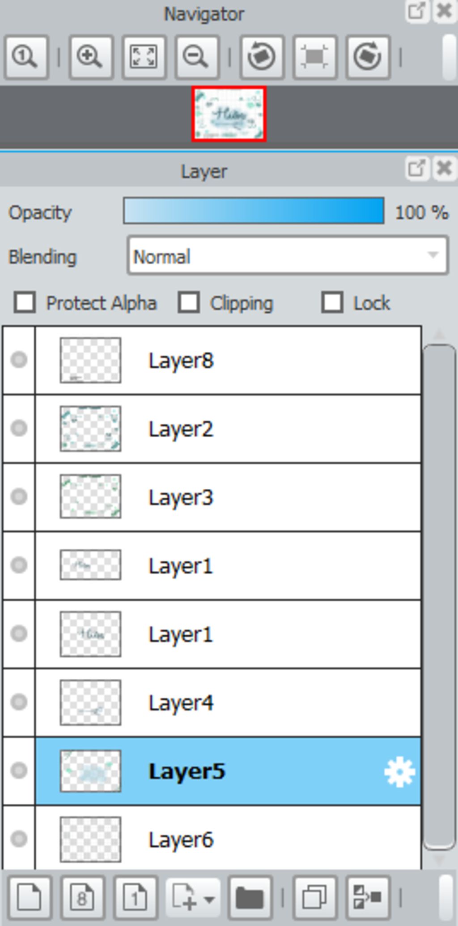The image size is (458, 926).
Task: Rotate canvas view left
Action: click(x=262, y=57)
